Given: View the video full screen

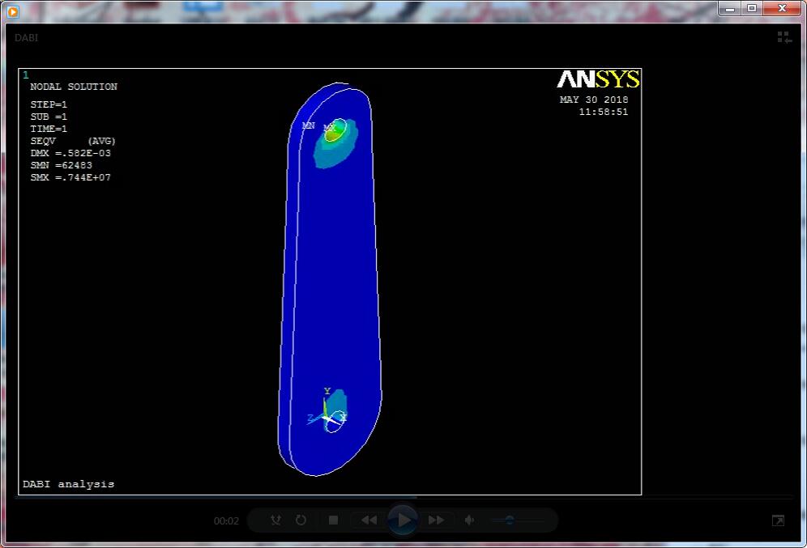Looking at the screenshot, I should tap(778, 520).
